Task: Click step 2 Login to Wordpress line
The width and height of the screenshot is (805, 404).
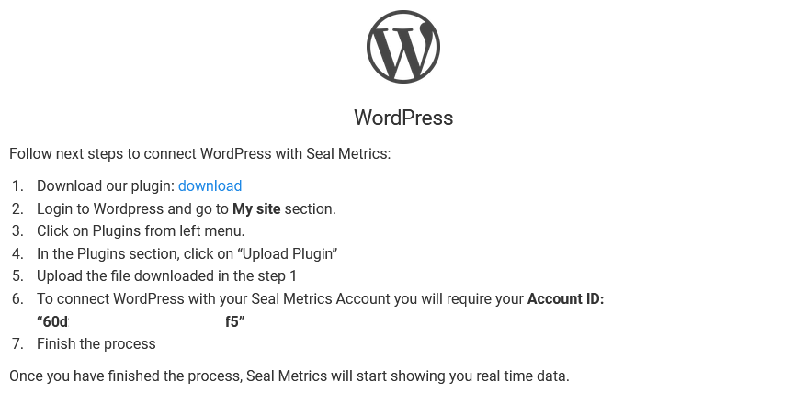Action: (x=187, y=208)
